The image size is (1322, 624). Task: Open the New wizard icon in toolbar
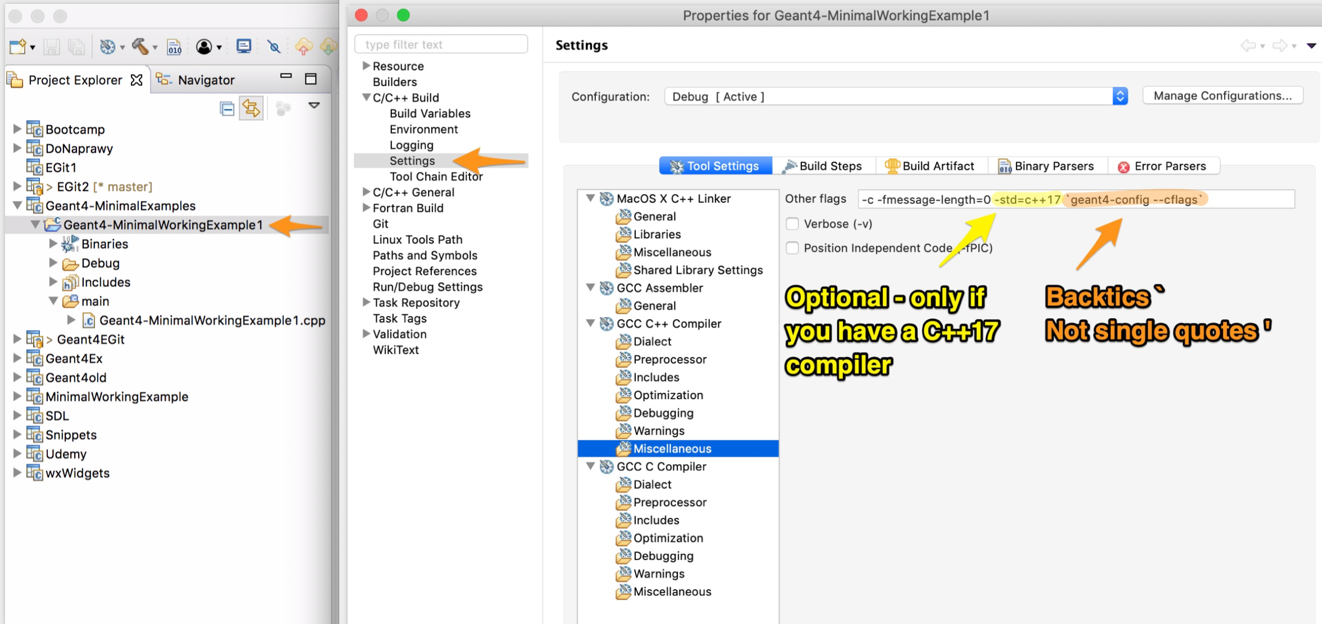[x=17, y=47]
